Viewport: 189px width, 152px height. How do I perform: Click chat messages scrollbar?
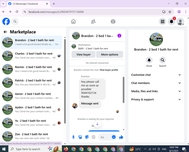124,90
